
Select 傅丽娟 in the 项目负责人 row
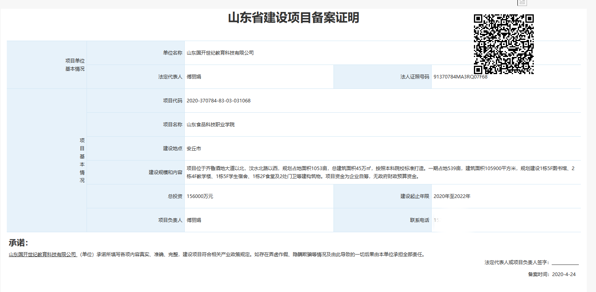click(194, 220)
